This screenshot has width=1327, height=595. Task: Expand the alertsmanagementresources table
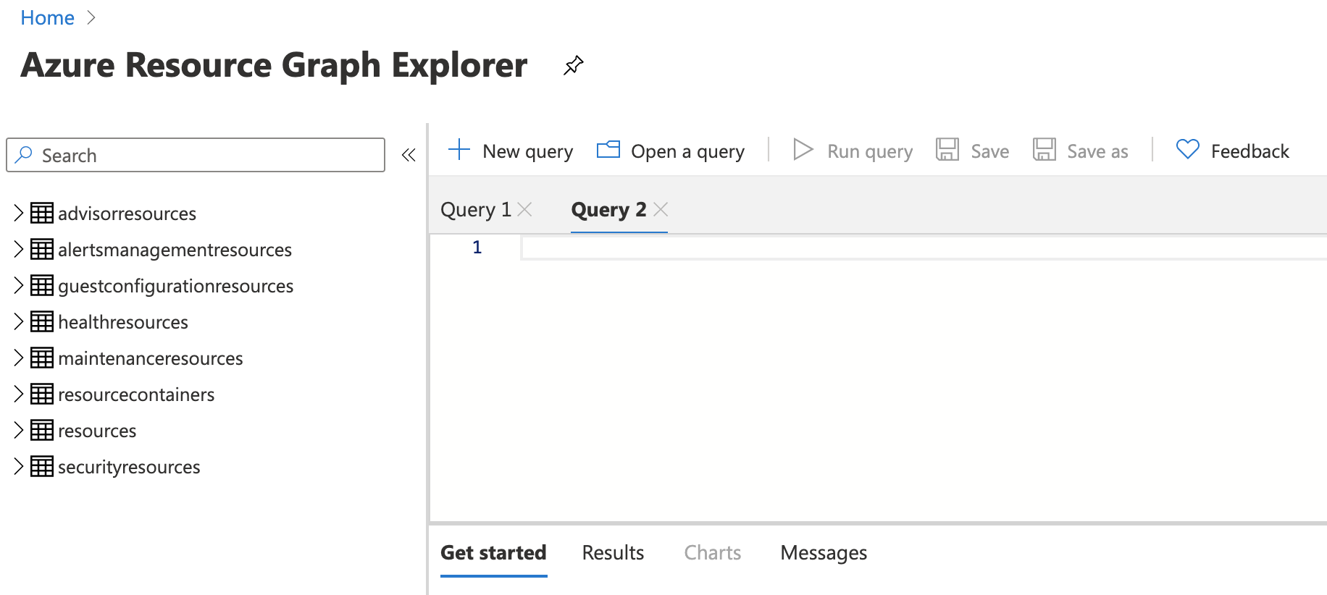click(x=19, y=249)
